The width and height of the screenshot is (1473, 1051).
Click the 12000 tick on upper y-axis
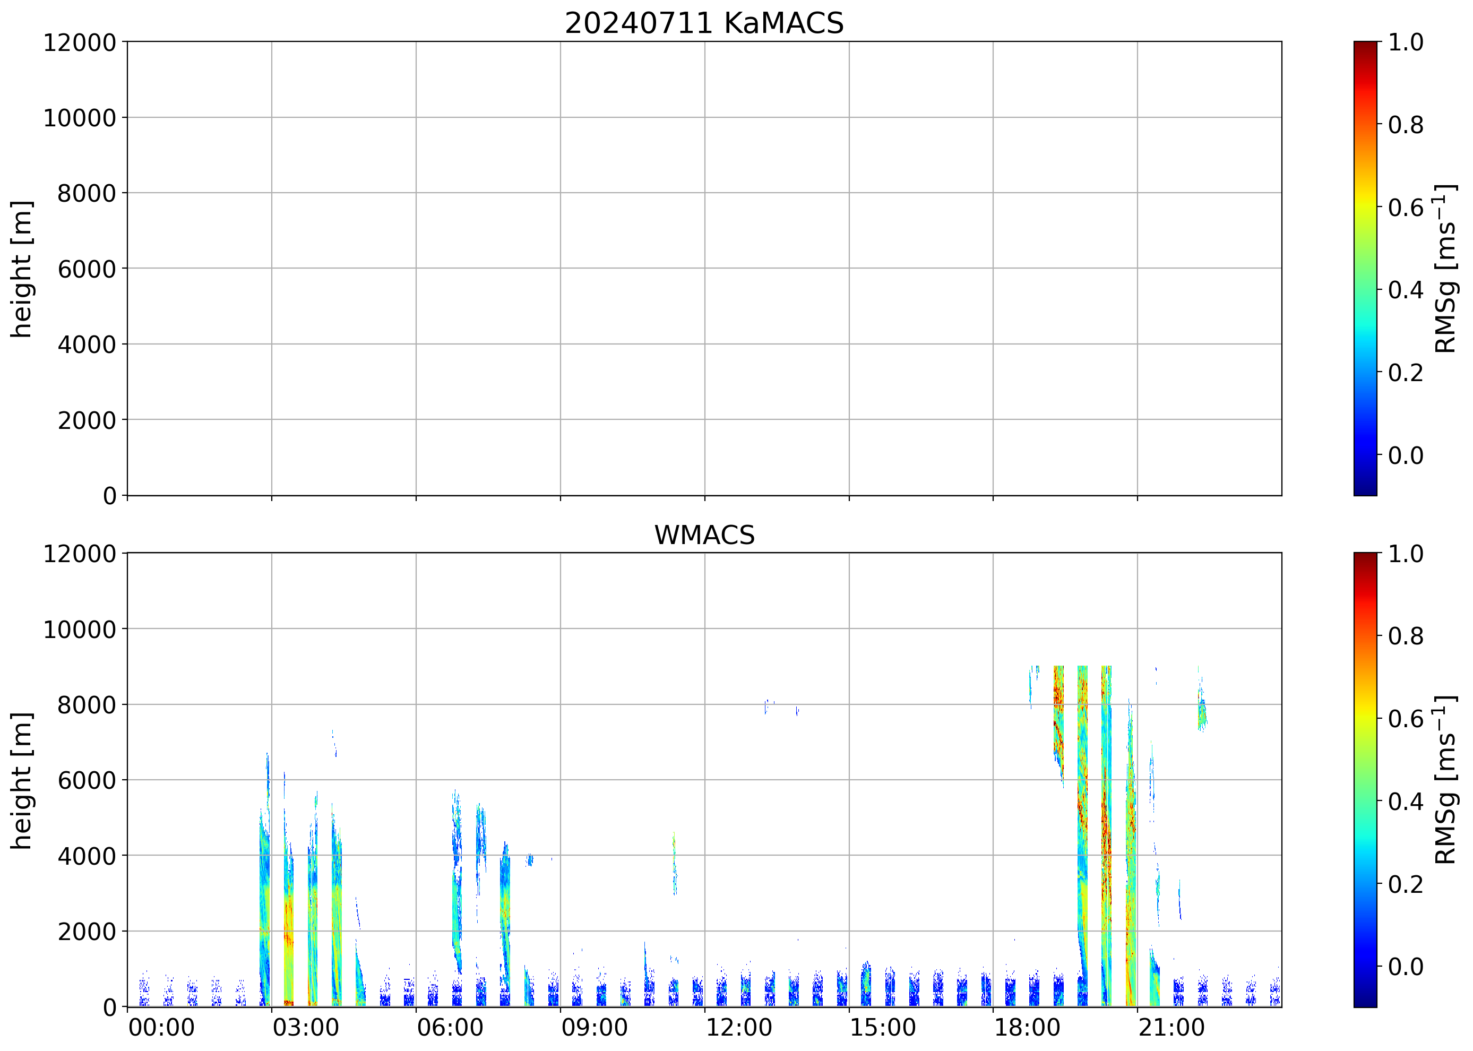(80, 42)
